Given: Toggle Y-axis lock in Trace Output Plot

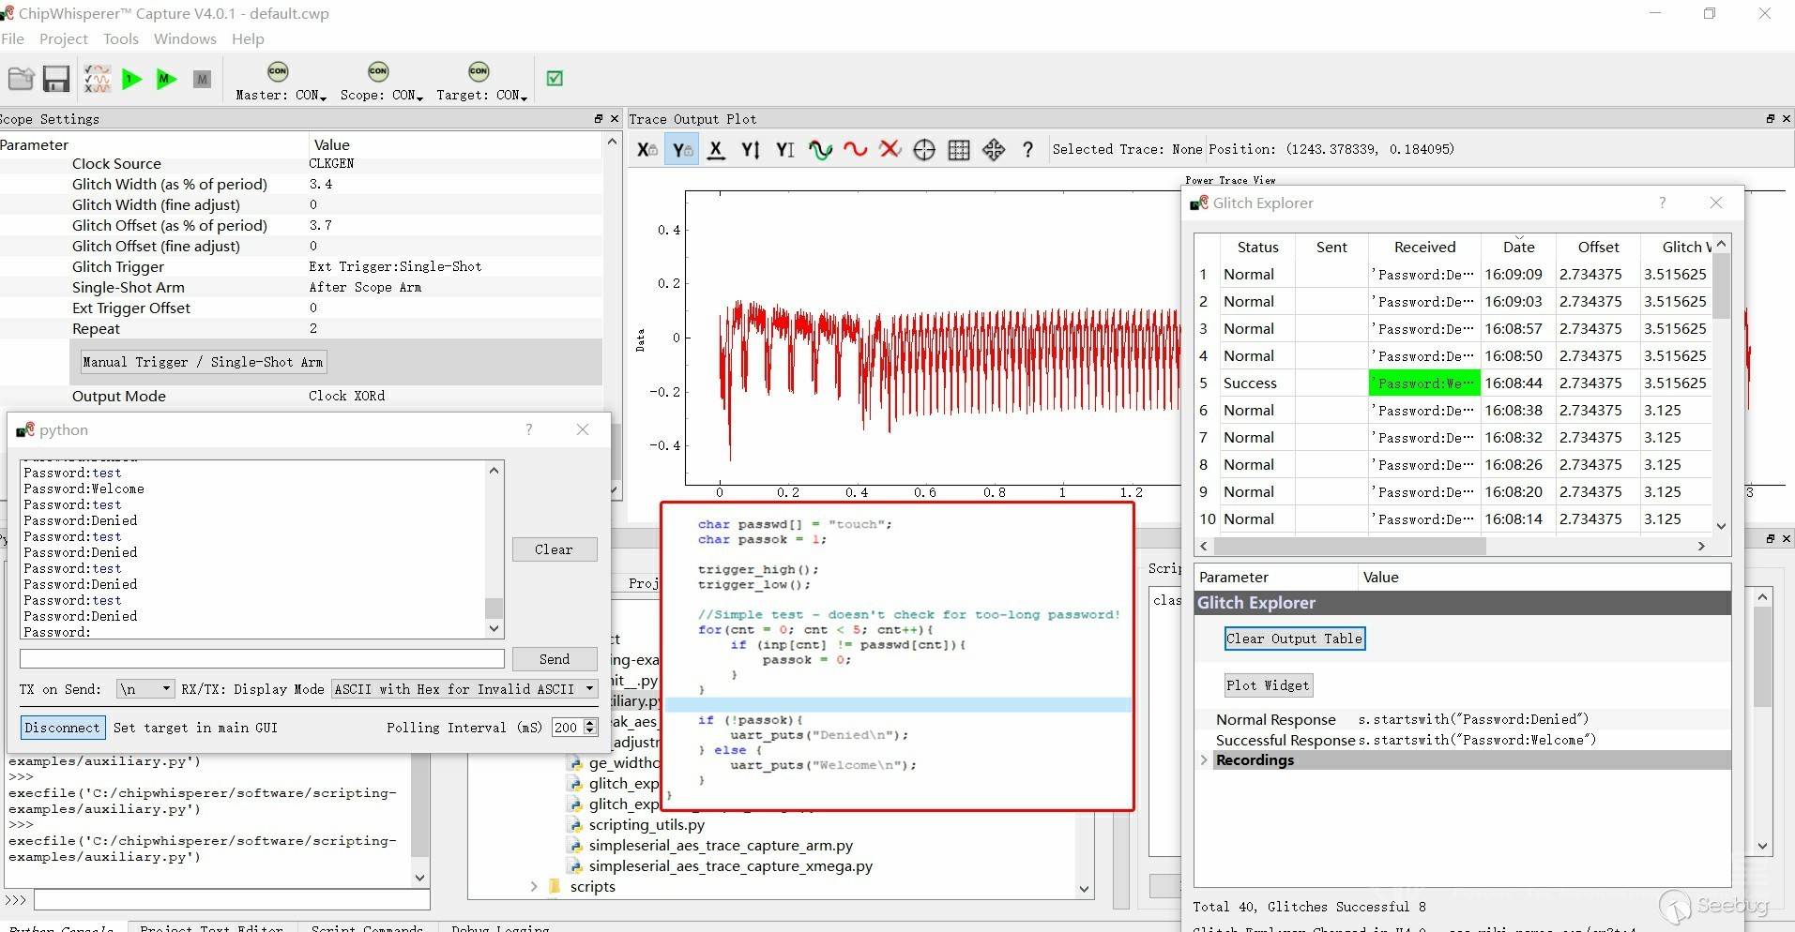Looking at the screenshot, I should [681, 149].
